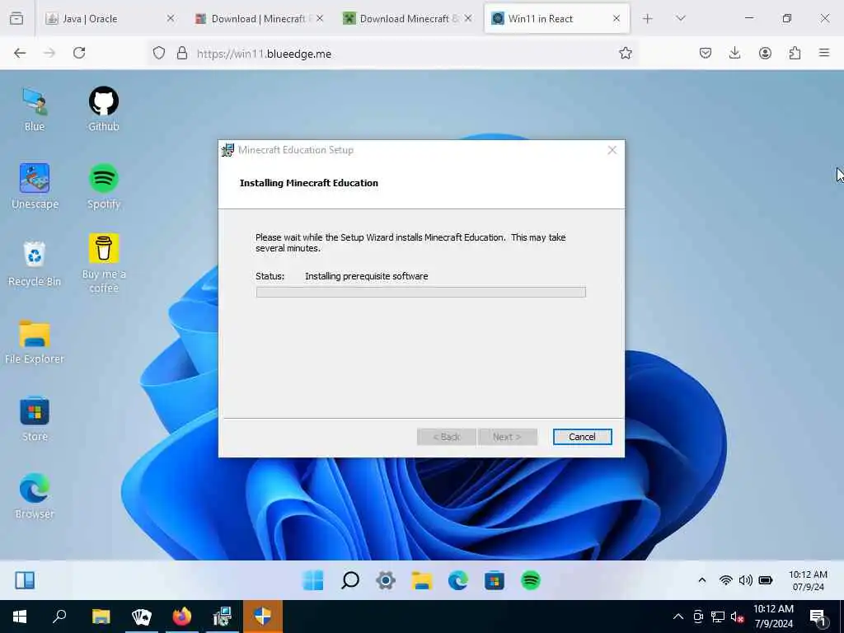
Task: Open Microsoft Store in Win11 taskbar
Action: [x=495, y=580]
